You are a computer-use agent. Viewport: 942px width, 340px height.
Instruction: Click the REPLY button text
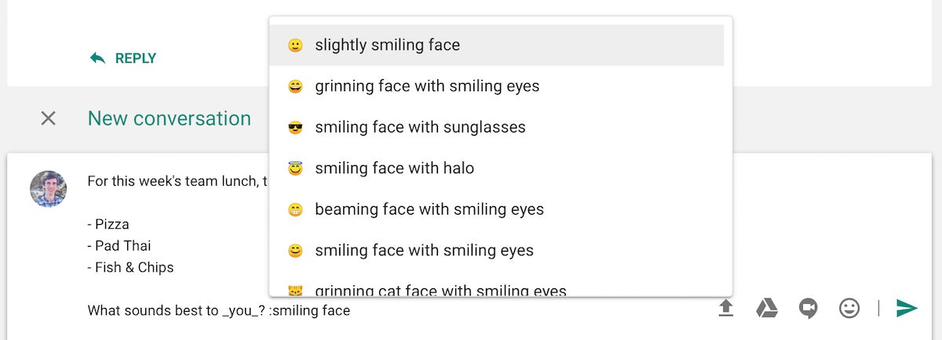coord(136,58)
